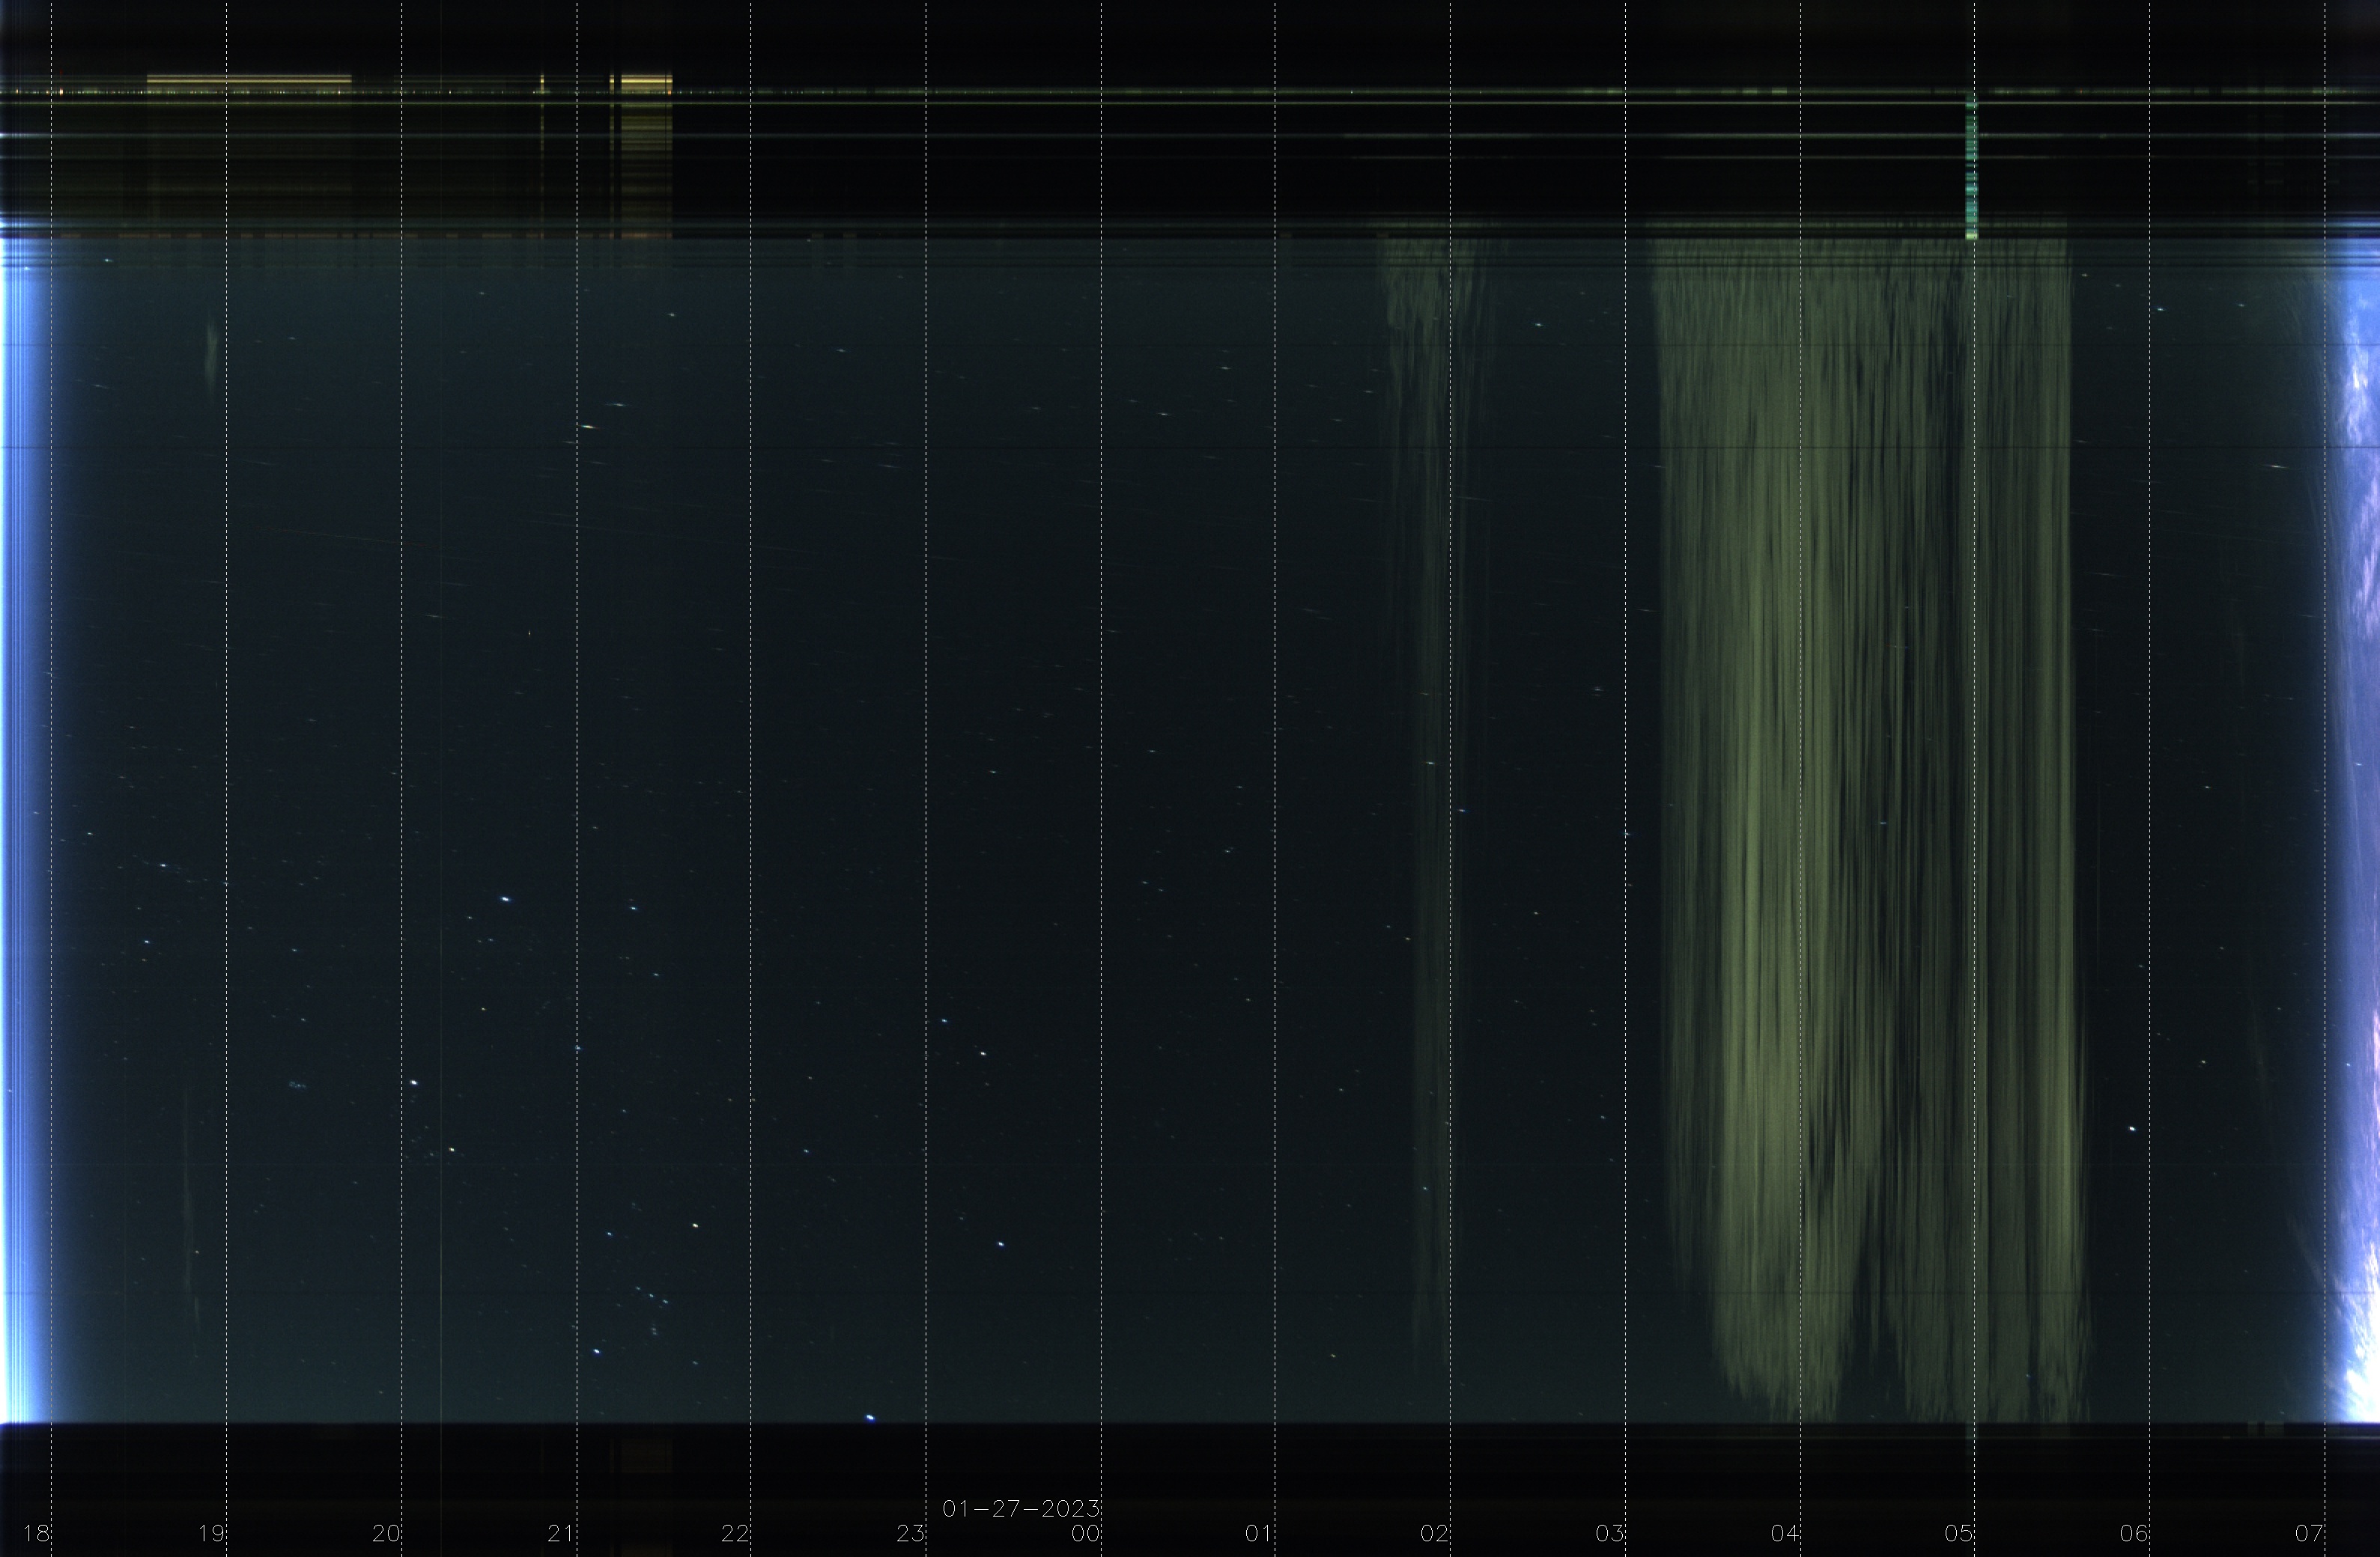Click the 06 hour label

pyautogui.click(x=2134, y=1532)
